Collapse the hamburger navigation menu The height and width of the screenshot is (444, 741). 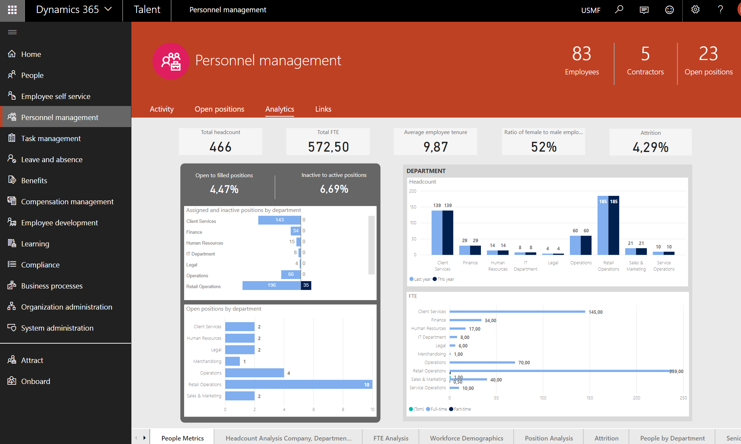coord(12,32)
